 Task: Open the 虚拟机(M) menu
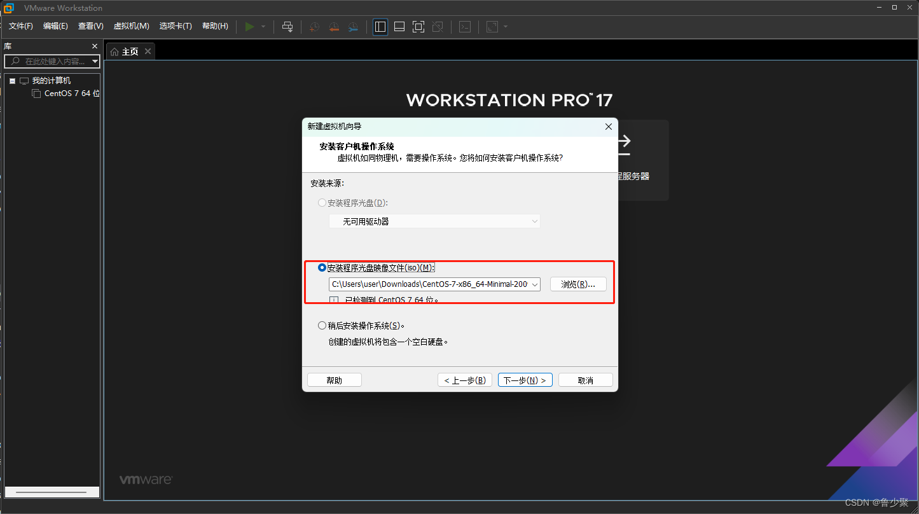click(131, 26)
